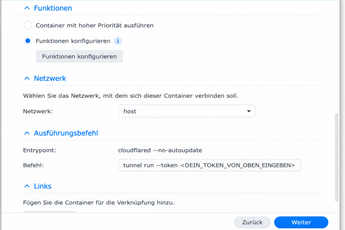Click the Netzwerk dropdown arrow icon

point(249,111)
